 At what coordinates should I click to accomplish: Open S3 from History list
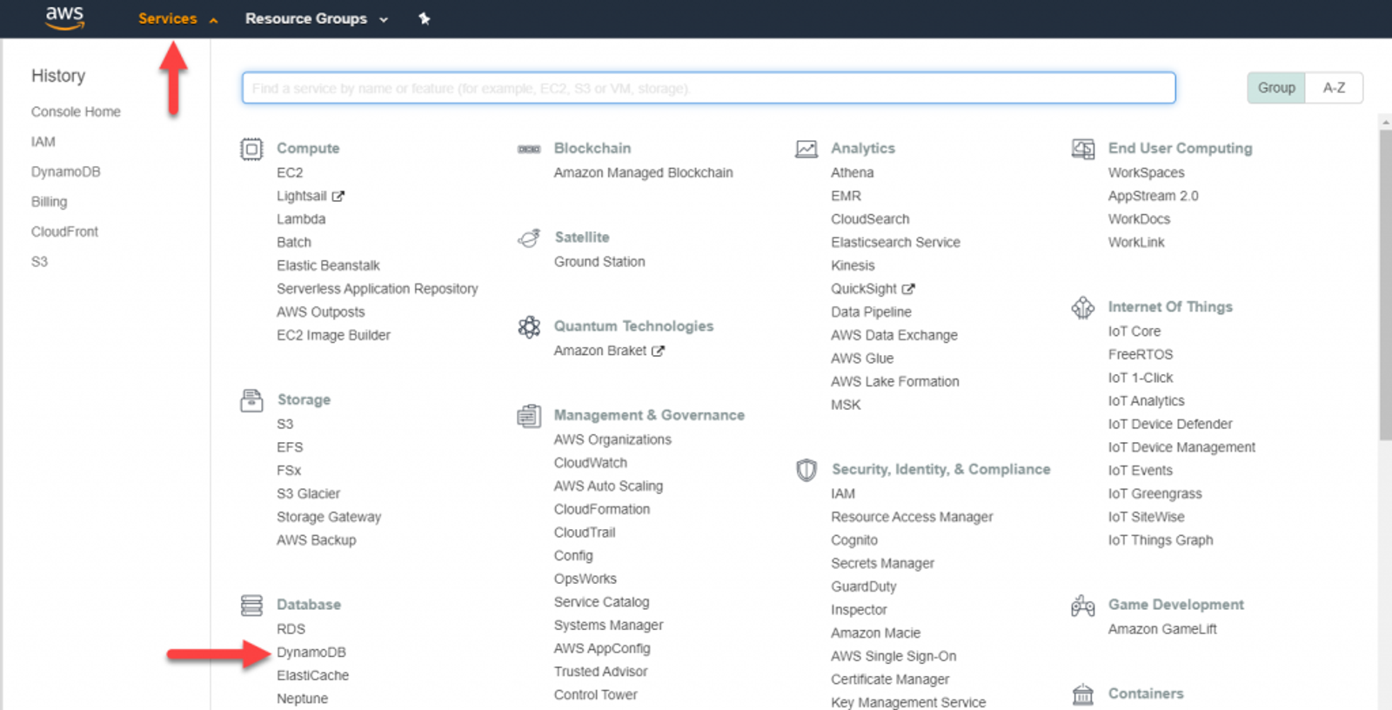39,262
